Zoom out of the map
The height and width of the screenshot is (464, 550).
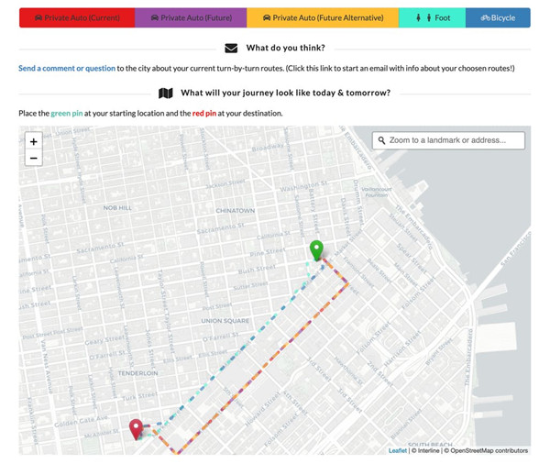(x=34, y=159)
